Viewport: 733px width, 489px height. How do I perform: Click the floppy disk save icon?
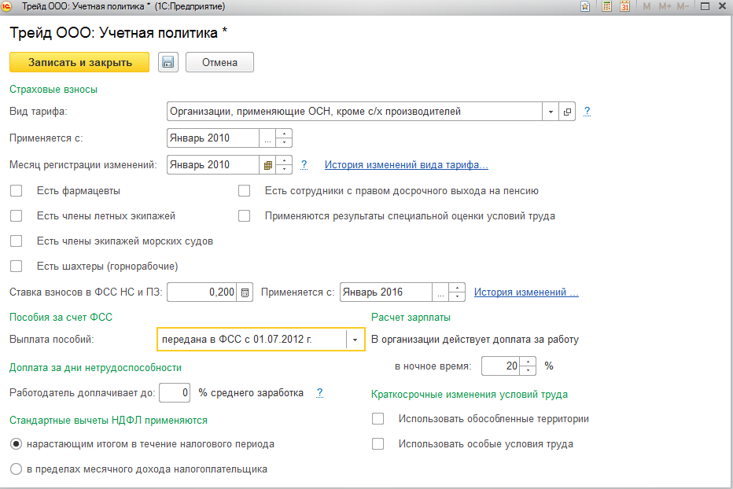(x=168, y=62)
